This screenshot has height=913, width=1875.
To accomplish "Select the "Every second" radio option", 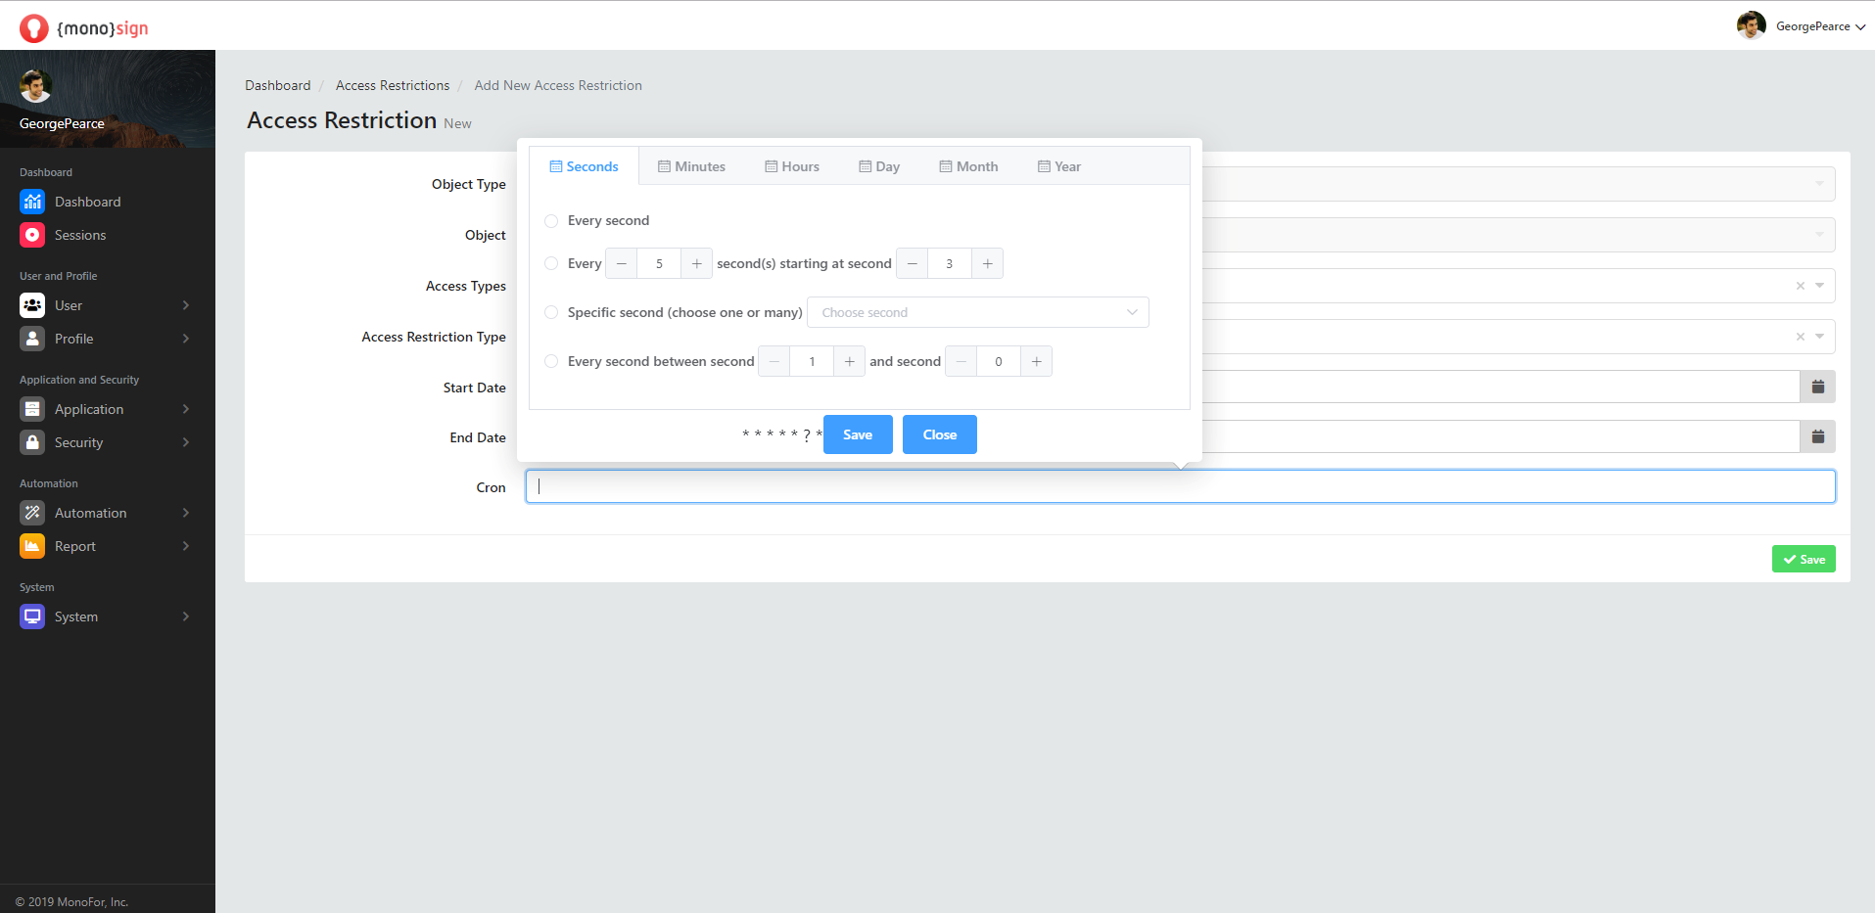I will (551, 221).
